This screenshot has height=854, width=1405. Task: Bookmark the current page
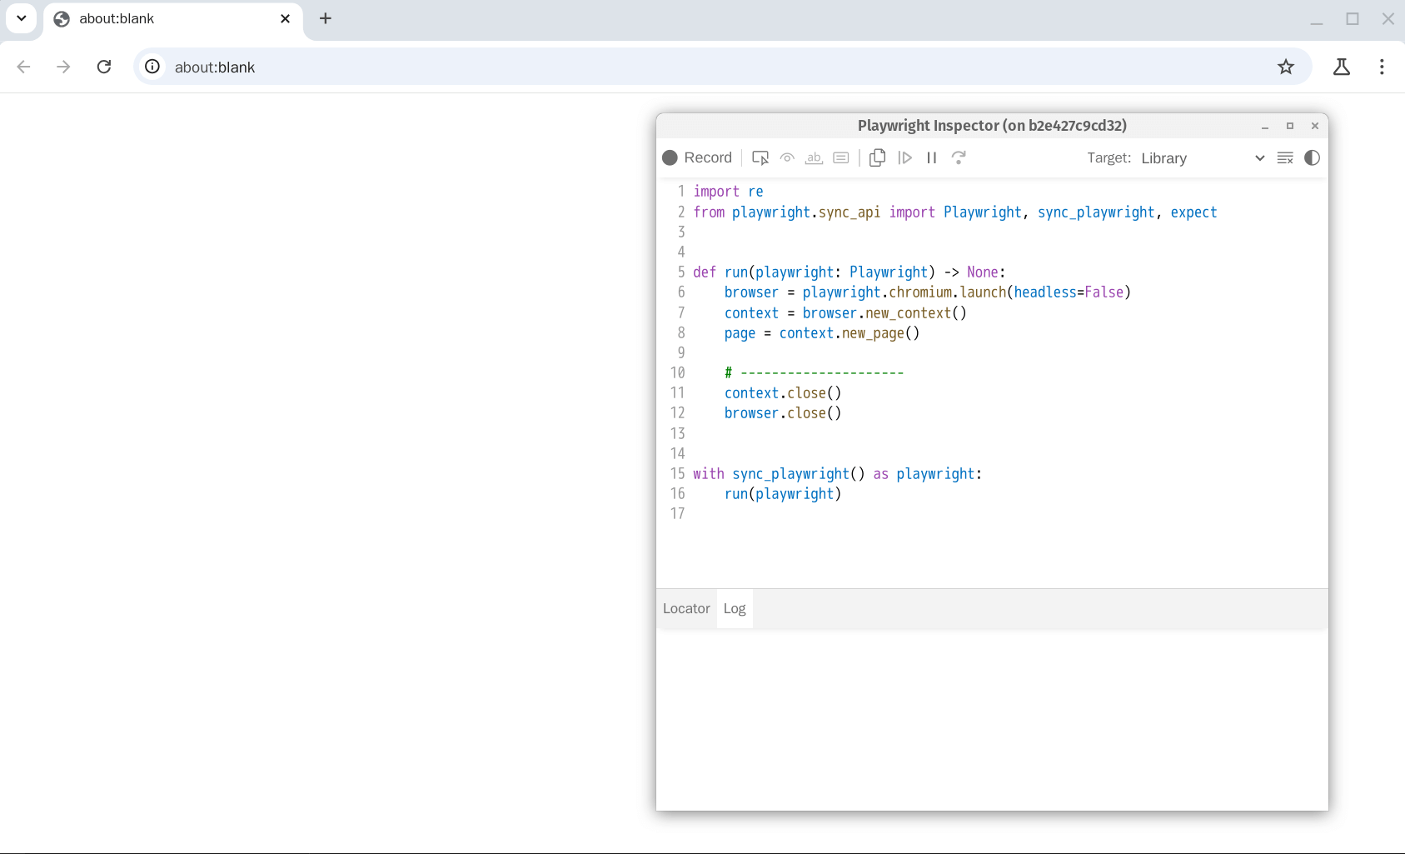click(x=1286, y=67)
